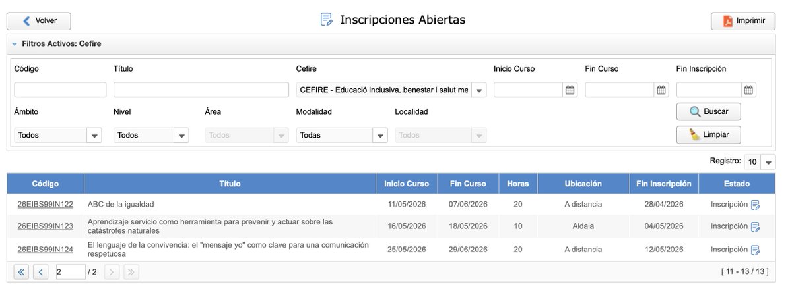
Task: Focus the Título filter field
Action: (x=201, y=90)
